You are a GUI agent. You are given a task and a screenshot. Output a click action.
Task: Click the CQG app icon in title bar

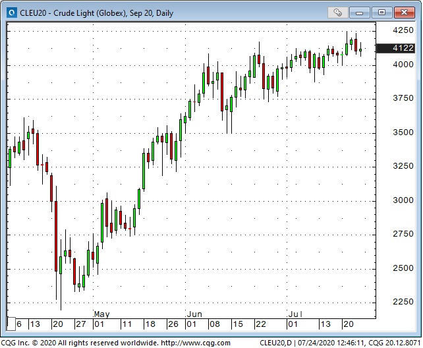(x=12, y=13)
